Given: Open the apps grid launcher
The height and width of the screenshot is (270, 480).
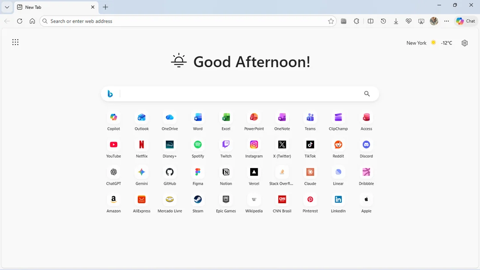Looking at the screenshot, I should (15, 42).
